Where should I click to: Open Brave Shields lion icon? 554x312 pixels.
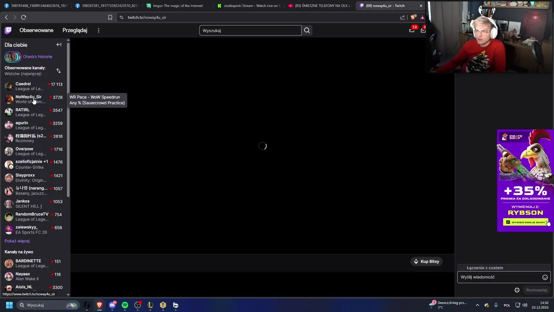413,17
